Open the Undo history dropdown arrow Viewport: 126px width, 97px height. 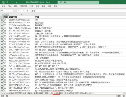tap(9, 2)
